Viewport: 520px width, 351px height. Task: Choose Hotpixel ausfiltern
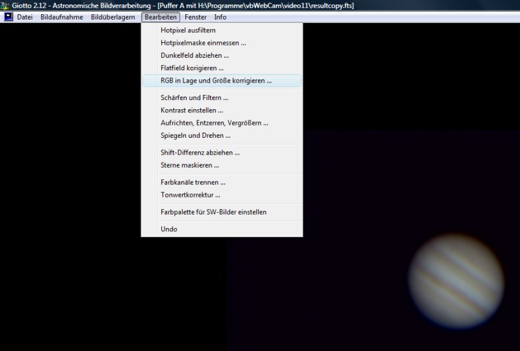click(x=222, y=30)
